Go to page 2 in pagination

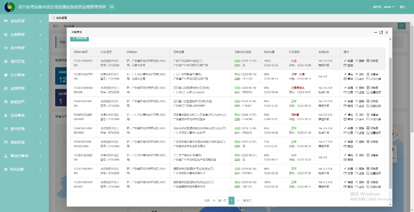pyautogui.click(x=238, y=201)
